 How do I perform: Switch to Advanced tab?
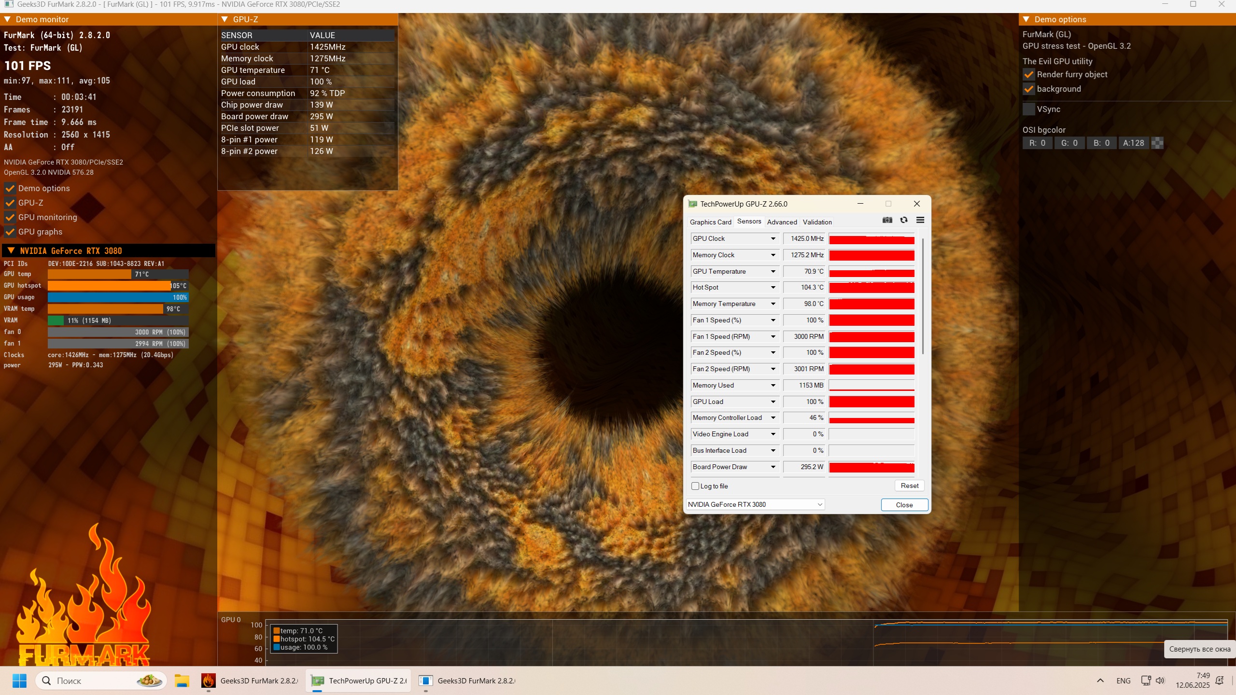(782, 222)
